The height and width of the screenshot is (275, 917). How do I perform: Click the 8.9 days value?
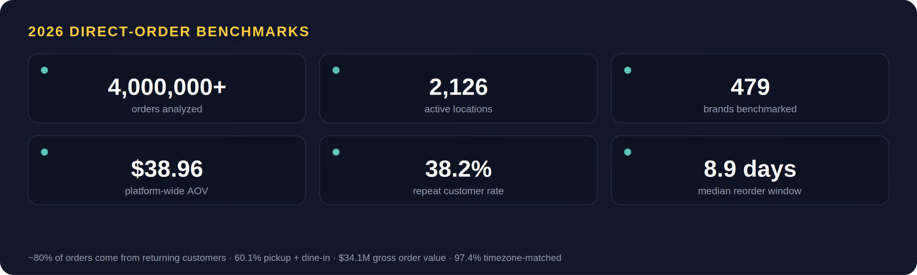pos(750,169)
